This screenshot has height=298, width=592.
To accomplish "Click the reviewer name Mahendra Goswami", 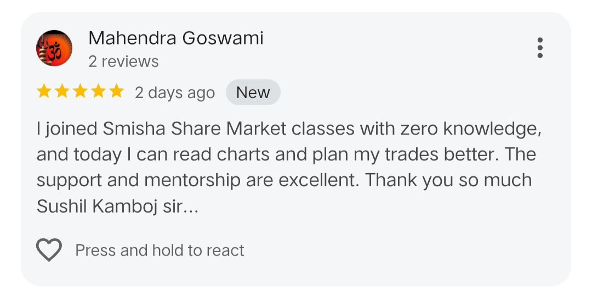I will coord(175,38).
